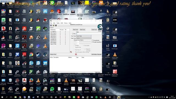
Task: Open the AutoCAD 2017 desktop icon
Action: [24, 82]
